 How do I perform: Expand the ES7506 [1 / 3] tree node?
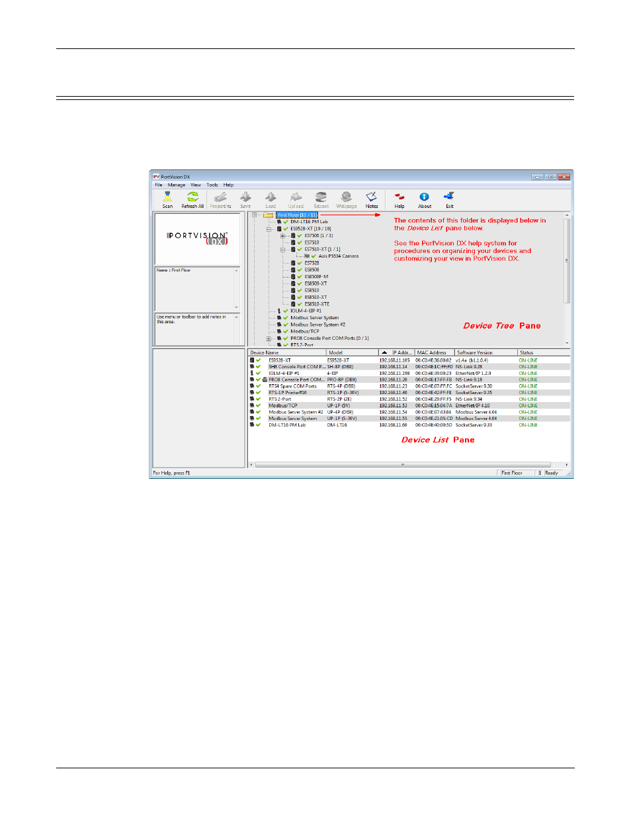pos(283,235)
